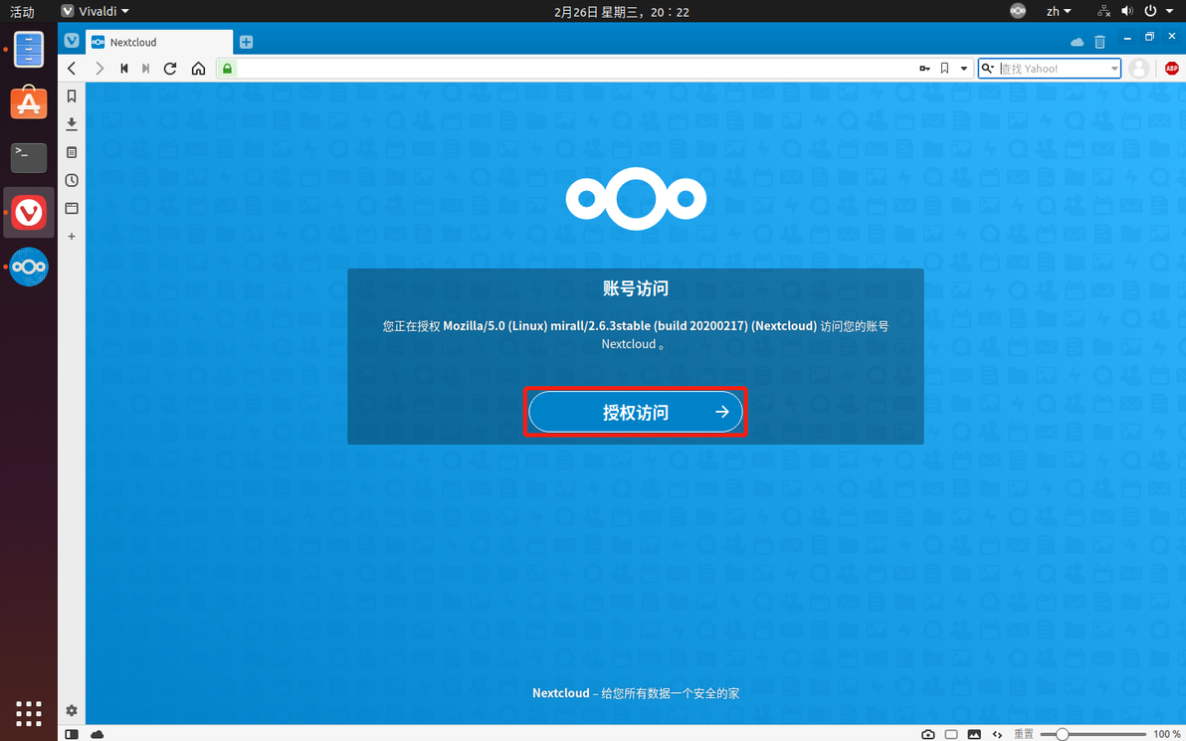
Task: Open the user profile avatar
Action: tap(1138, 68)
